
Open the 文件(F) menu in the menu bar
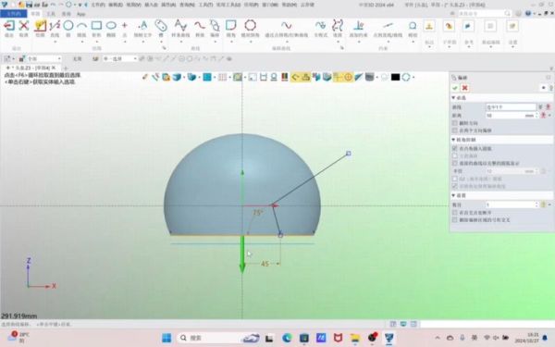pyautogui.click(x=98, y=5)
